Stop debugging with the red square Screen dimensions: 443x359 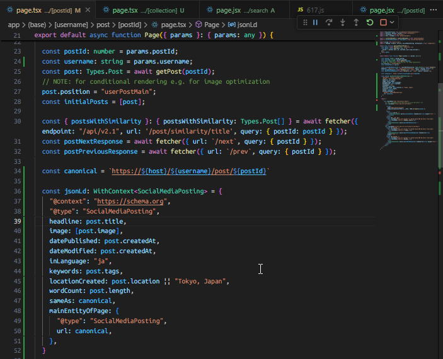[383, 22]
